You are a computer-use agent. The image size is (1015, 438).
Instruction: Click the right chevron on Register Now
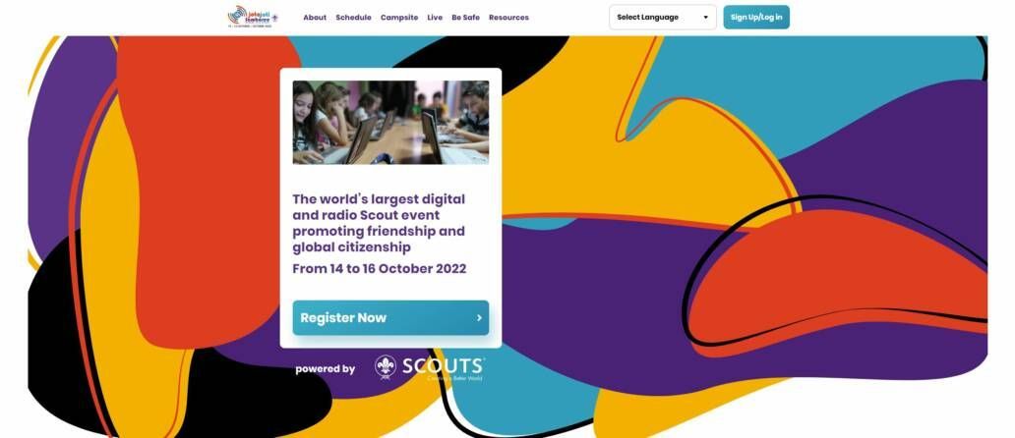pos(479,318)
